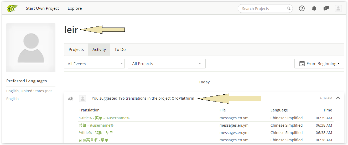Image resolution: width=348 pixels, height=145 pixels.
Task: Click the small avatar beside activity entry
Action: [82, 99]
